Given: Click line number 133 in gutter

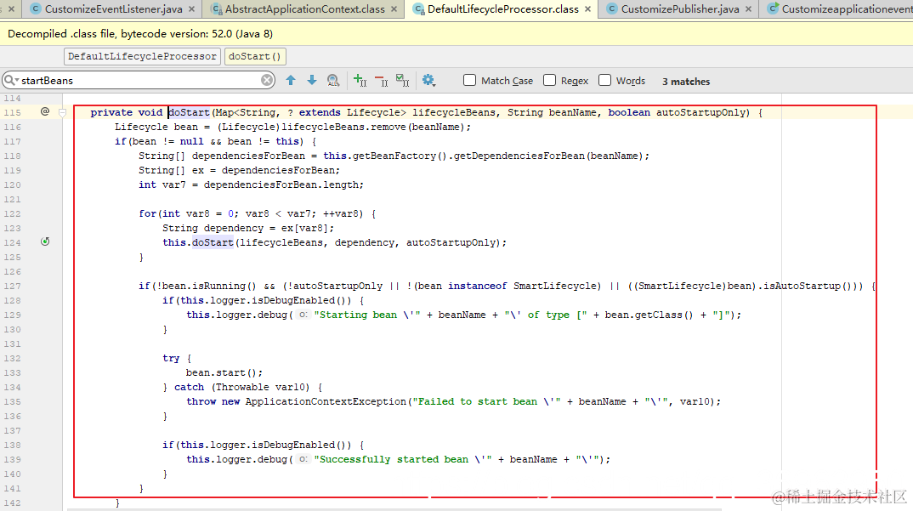Looking at the screenshot, I should [x=12, y=373].
